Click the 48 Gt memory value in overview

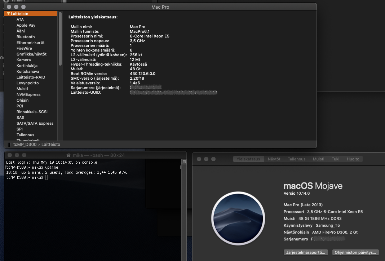click(135, 69)
